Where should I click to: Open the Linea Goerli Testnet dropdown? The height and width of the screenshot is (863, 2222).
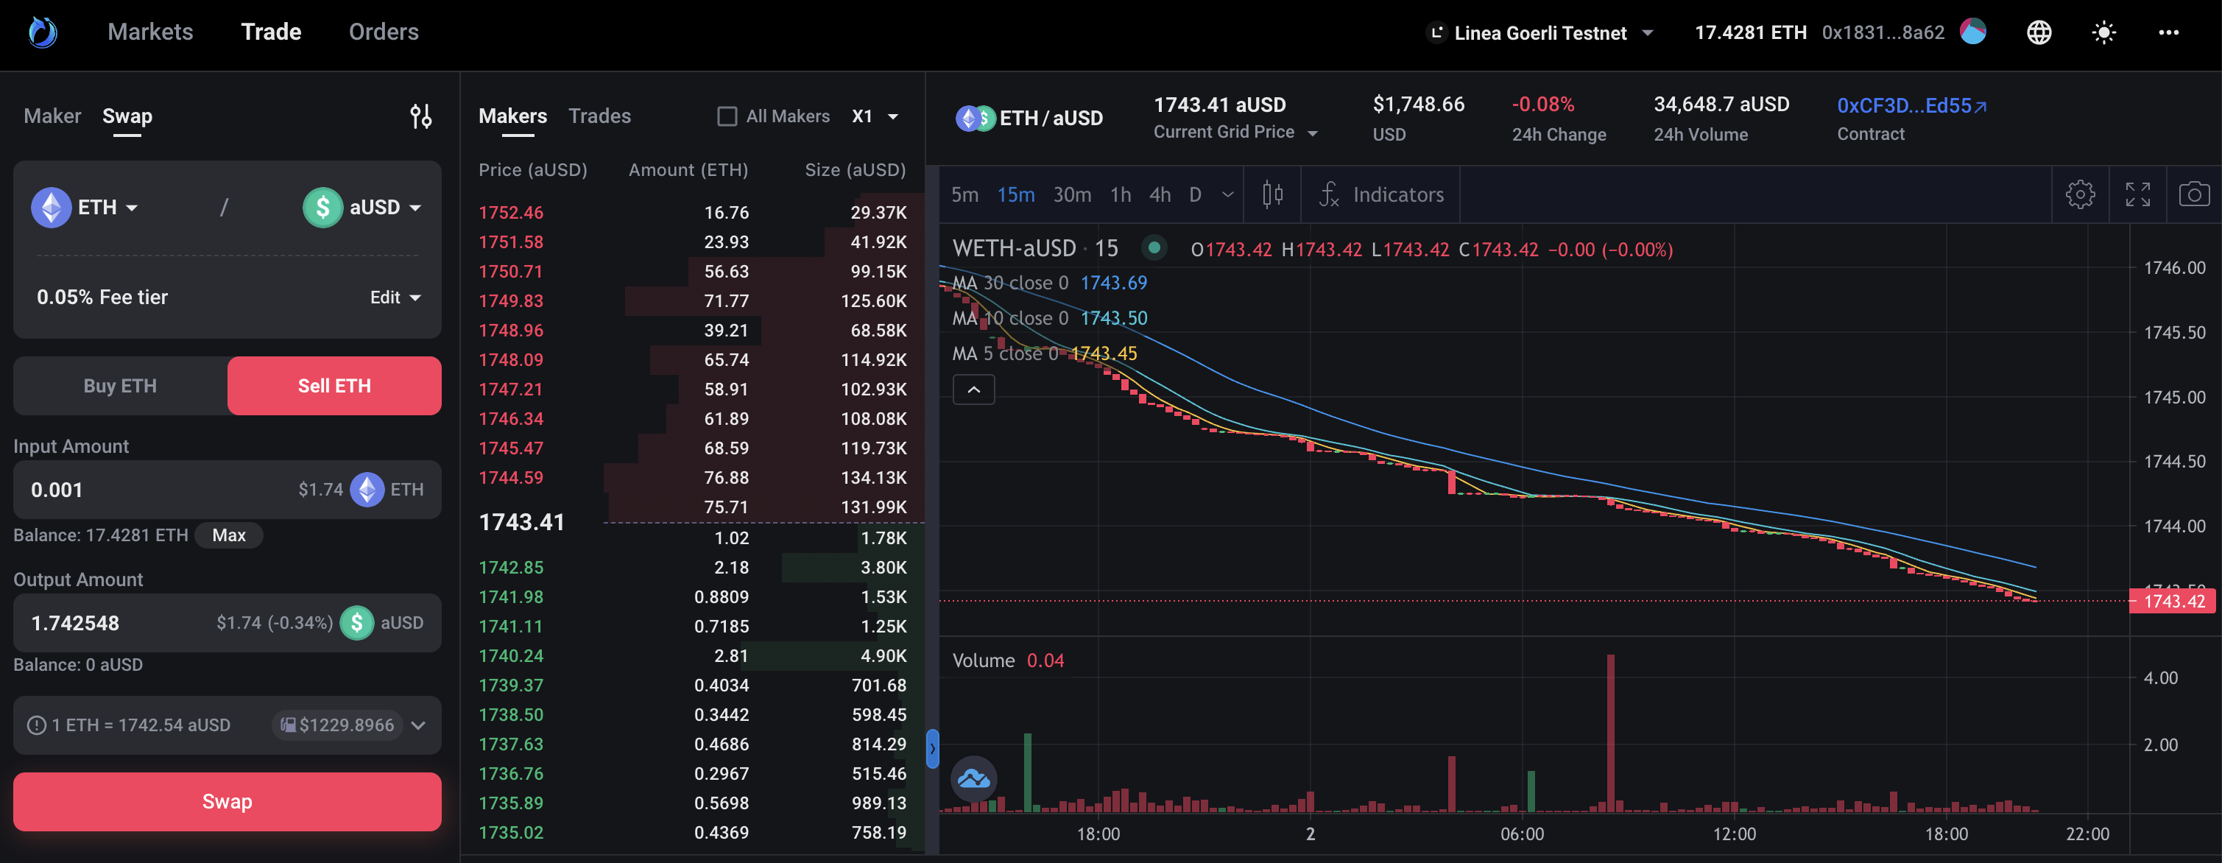1540,33
